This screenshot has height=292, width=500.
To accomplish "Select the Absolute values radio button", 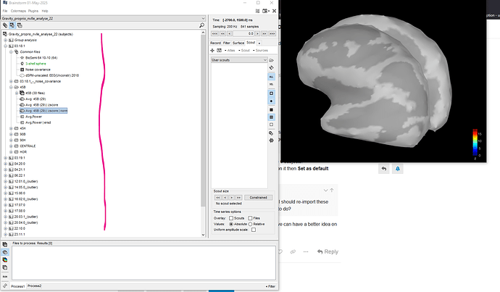I will tap(231, 224).
